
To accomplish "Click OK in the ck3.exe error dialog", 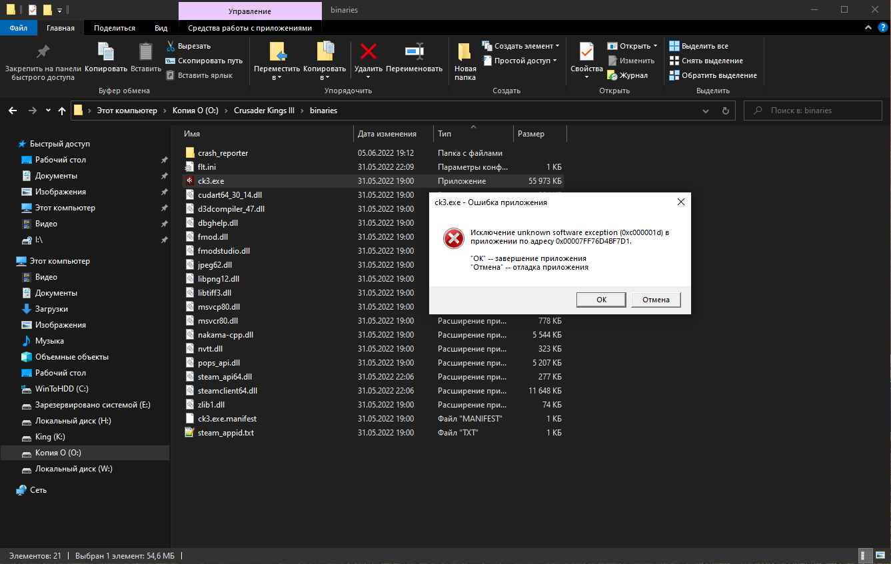I will [x=601, y=300].
